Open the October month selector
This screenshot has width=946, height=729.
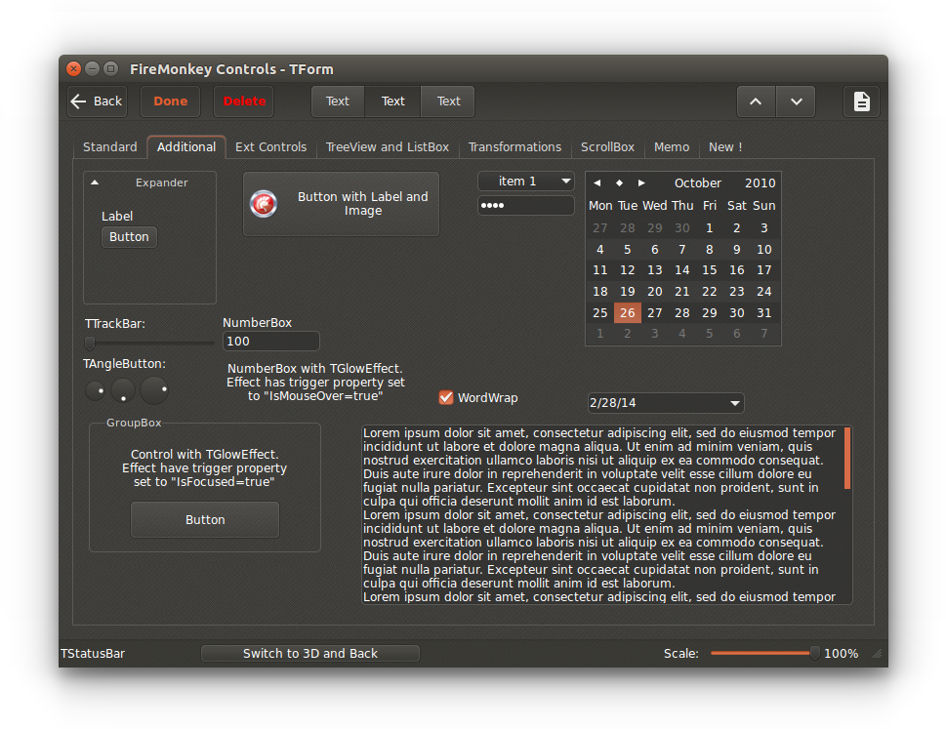[697, 182]
